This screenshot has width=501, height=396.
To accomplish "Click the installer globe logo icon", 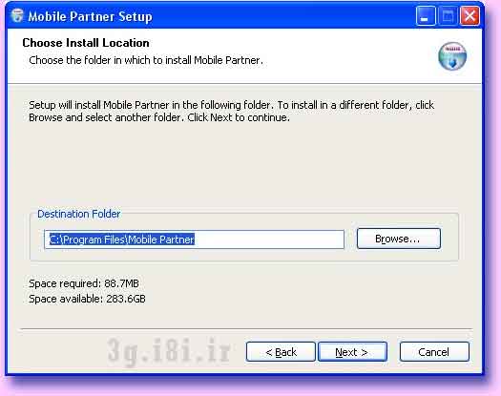I will click(x=452, y=56).
